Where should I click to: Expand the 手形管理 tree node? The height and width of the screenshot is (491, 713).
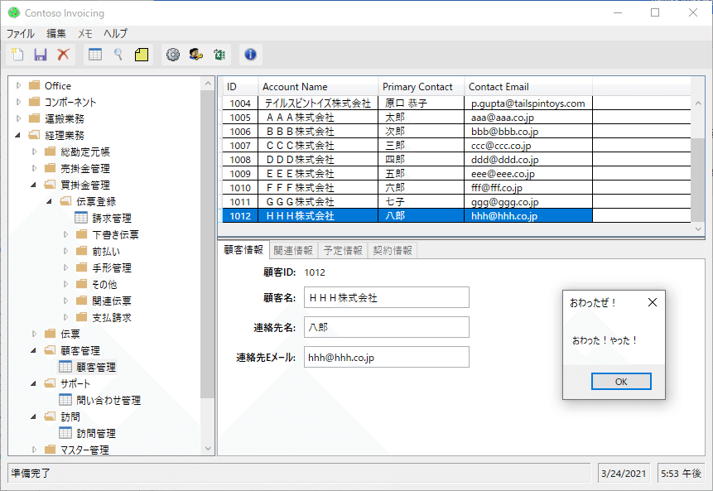[x=66, y=267]
